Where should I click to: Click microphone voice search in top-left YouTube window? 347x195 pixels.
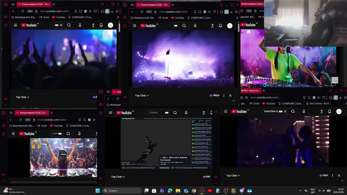[80, 25]
